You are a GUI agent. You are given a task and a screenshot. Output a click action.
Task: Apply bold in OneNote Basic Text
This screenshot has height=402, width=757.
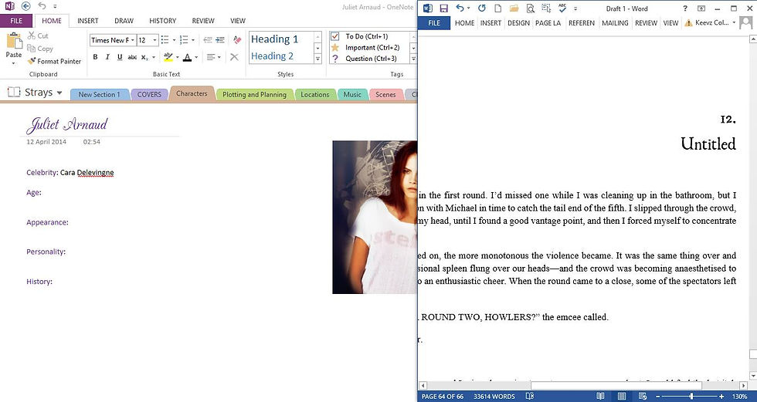(x=95, y=57)
